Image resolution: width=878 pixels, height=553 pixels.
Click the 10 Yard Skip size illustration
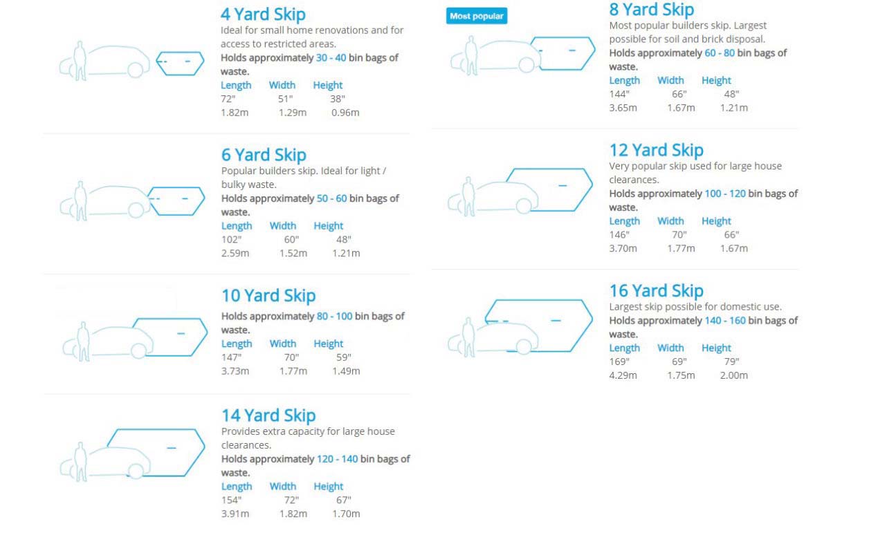coord(134,339)
